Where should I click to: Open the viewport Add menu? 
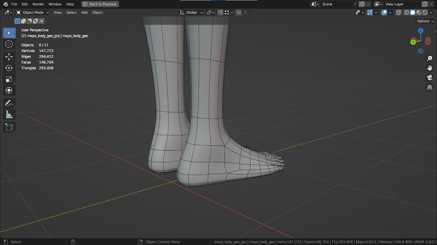click(x=84, y=12)
